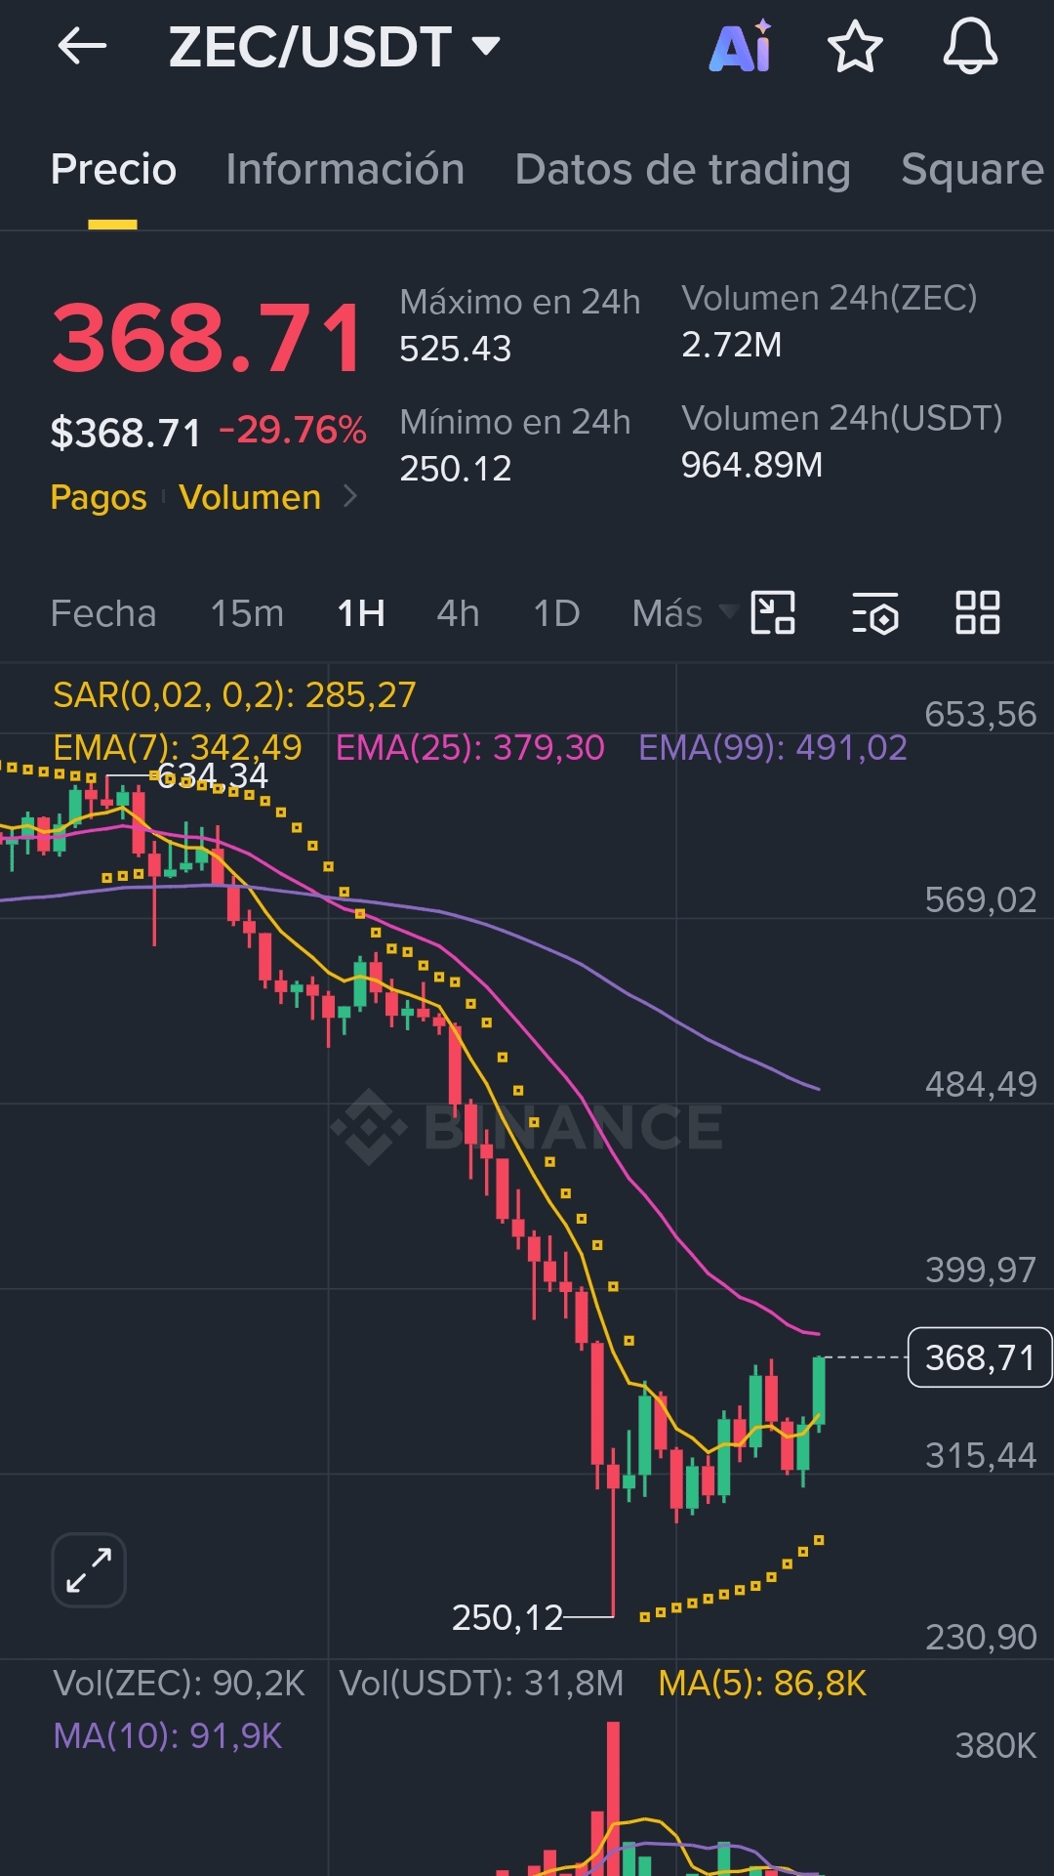The image size is (1054, 1876).
Task: Go back with the arrow icon
Action: pos(82,46)
